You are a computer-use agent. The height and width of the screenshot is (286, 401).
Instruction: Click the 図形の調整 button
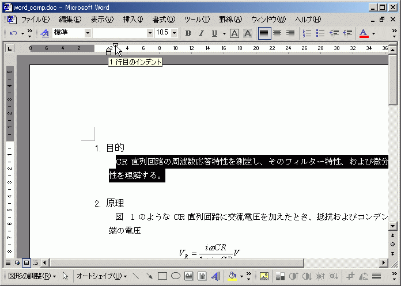[x=32, y=276]
